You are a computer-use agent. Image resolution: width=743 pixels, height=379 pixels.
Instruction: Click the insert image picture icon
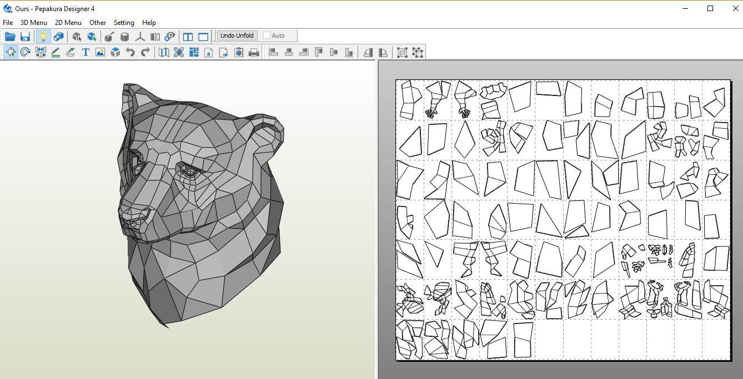tap(101, 52)
